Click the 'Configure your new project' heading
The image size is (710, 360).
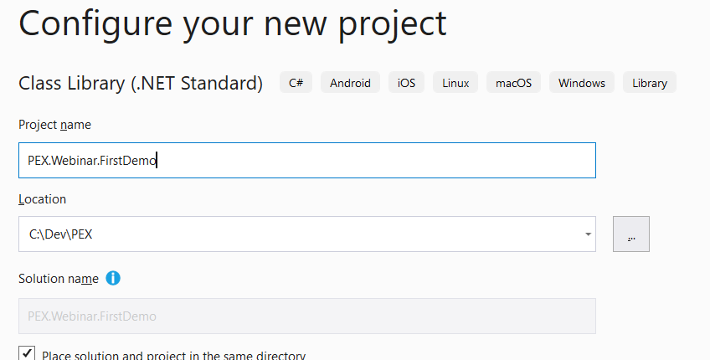(232, 23)
